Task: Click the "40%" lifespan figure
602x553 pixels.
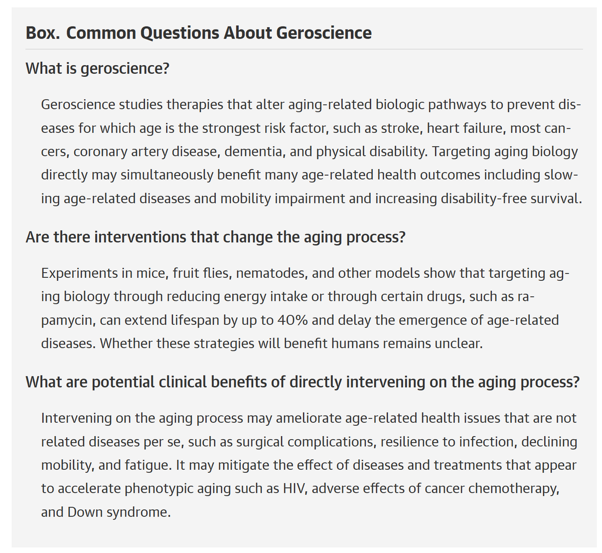Action: point(292,320)
